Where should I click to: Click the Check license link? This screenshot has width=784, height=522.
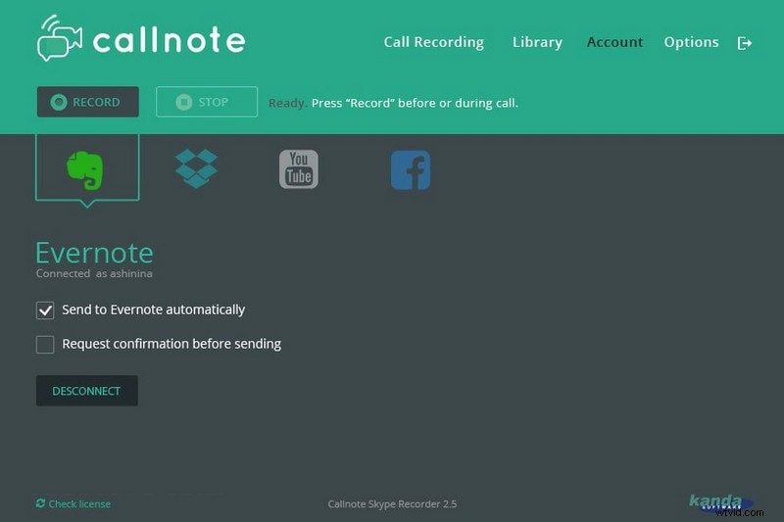click(73, 503)
